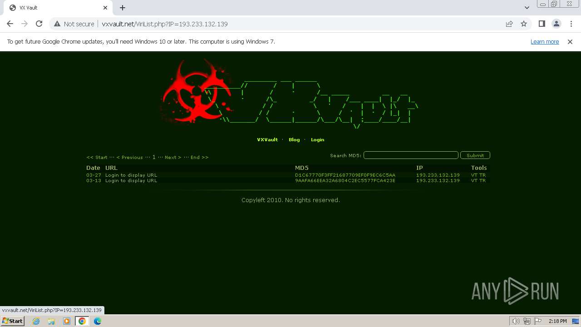Open Chrome side panel
581x327 pixels.
tap(542, 24)
